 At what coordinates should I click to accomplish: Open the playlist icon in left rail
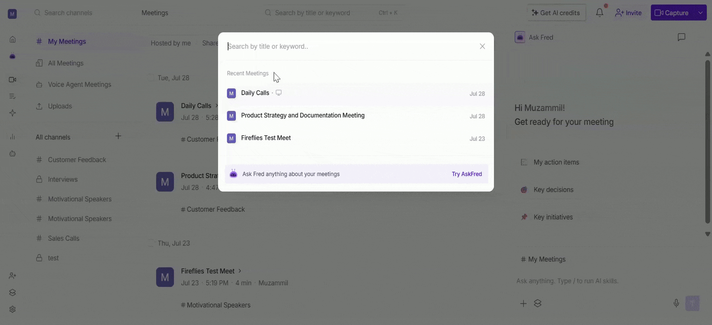point(13,96)
